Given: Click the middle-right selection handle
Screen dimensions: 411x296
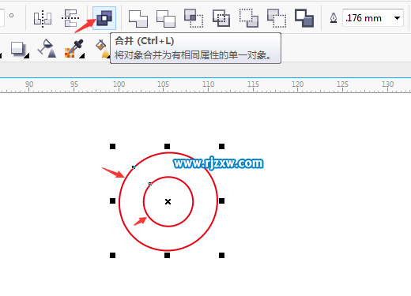Looking at the screenshot, I should click(x=221, y=201).
